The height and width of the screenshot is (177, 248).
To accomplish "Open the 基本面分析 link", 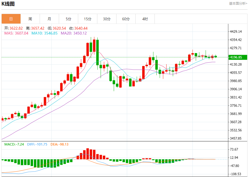I will click(x=238, y=4).
